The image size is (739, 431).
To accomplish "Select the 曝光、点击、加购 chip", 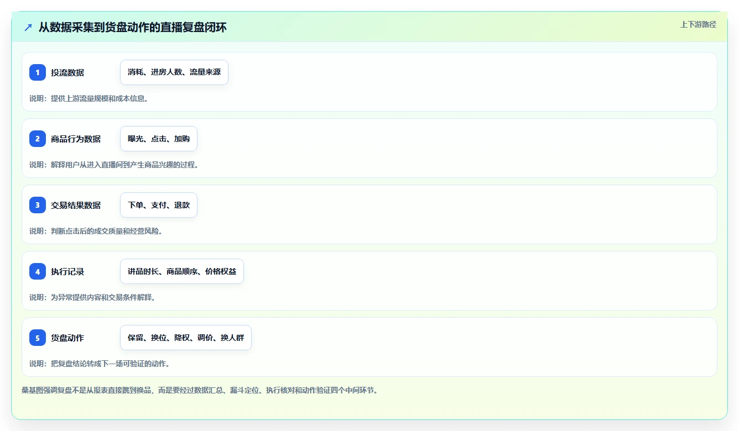I will (159, 139).
